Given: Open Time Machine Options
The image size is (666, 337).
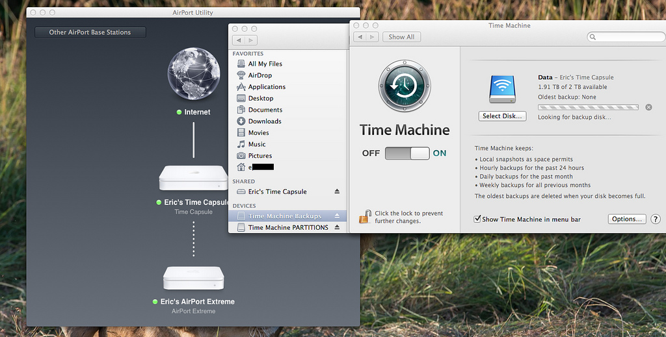Looking at the screenshot, I should (627, 219).
